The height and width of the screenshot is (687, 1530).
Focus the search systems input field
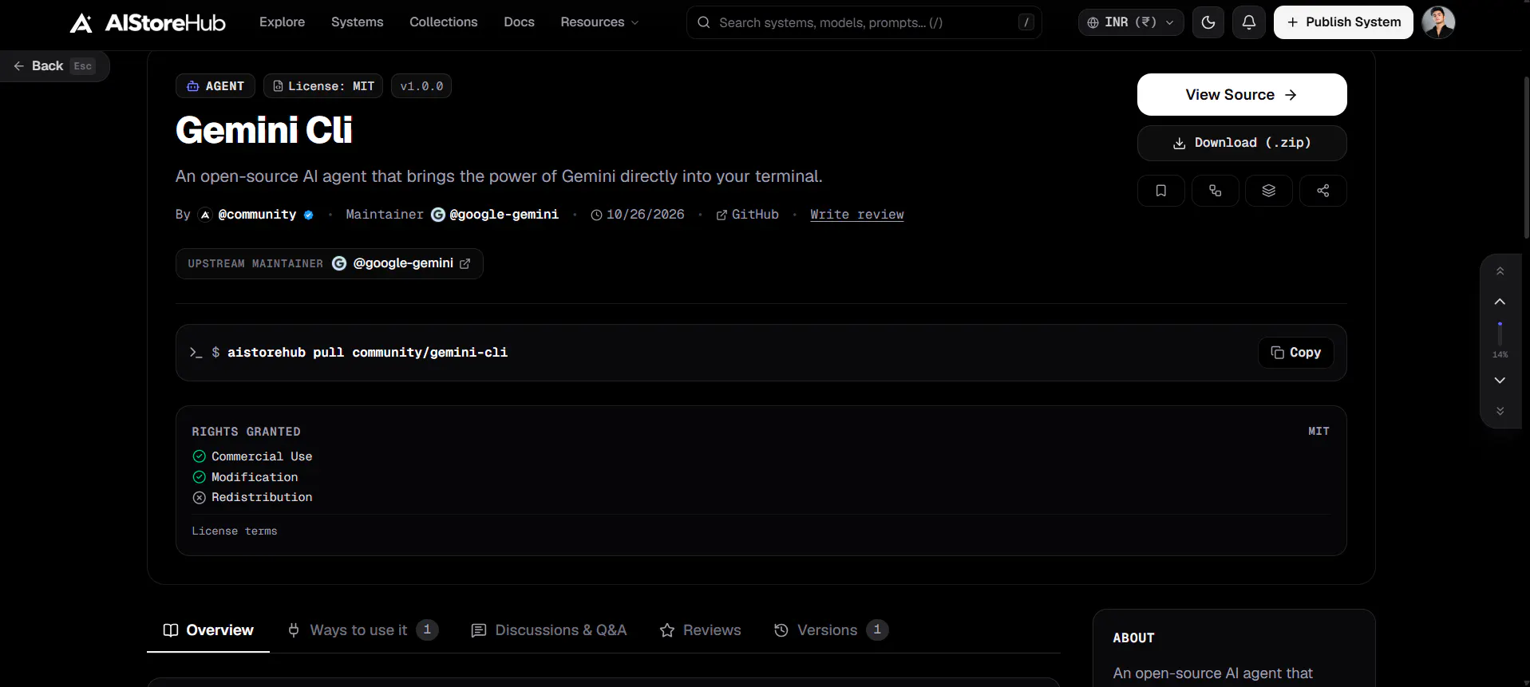point(864,22)
